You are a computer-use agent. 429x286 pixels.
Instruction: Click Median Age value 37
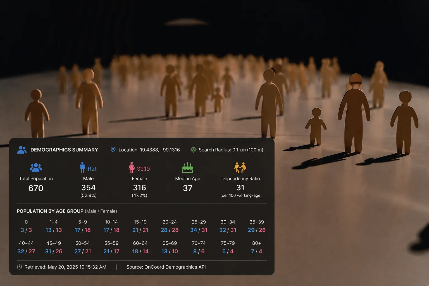(x=188, y=188)
